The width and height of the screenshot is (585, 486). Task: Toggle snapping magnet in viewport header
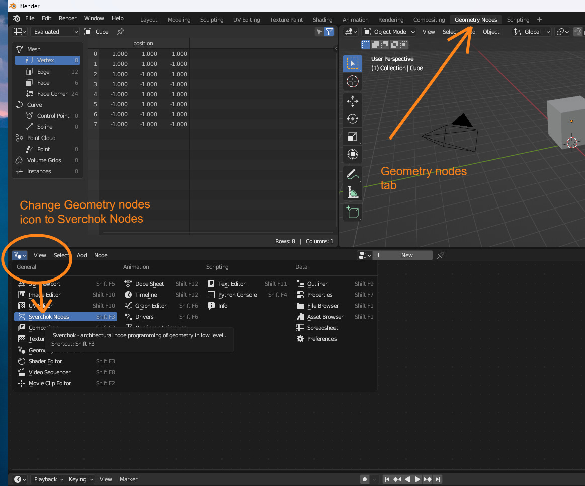(x=578, y=32)
